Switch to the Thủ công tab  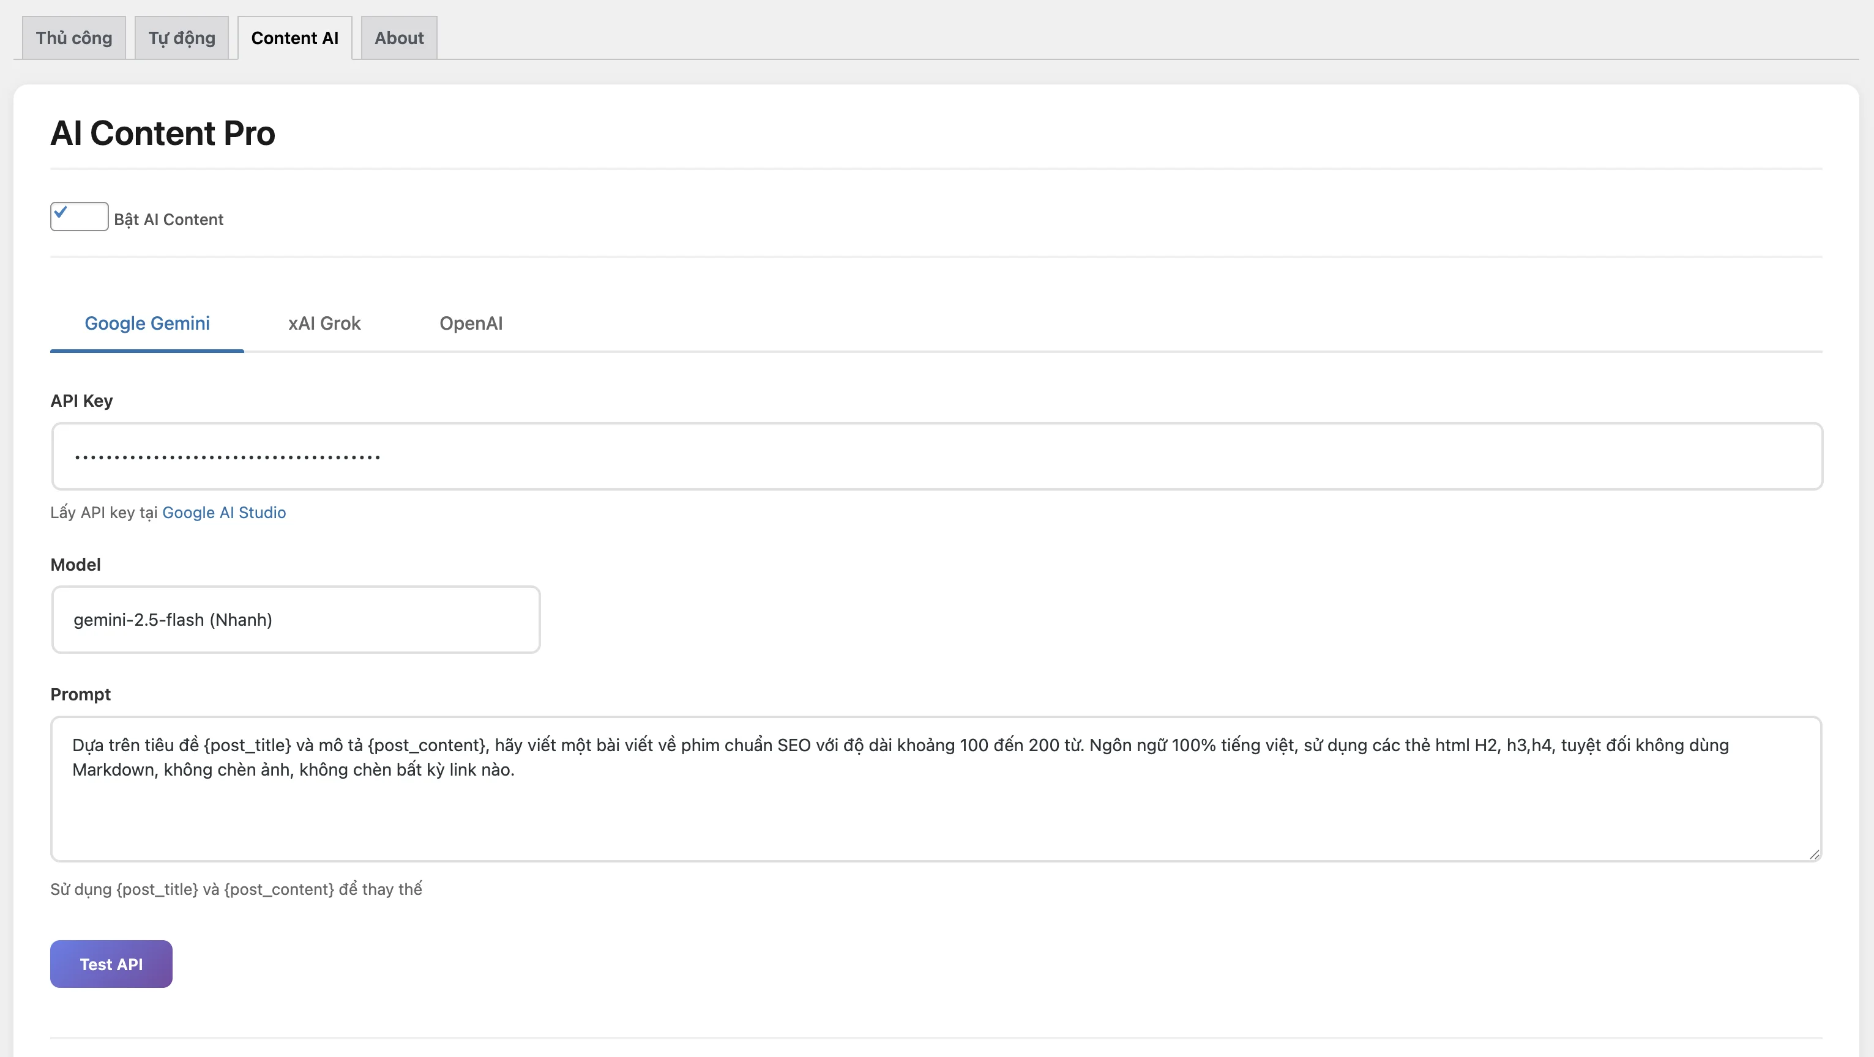73,37
